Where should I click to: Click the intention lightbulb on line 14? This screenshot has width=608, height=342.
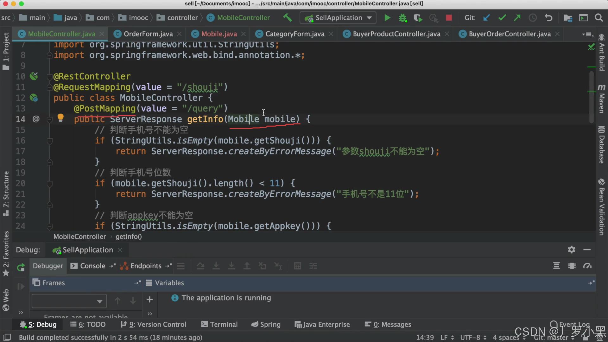tap(60, 118)
